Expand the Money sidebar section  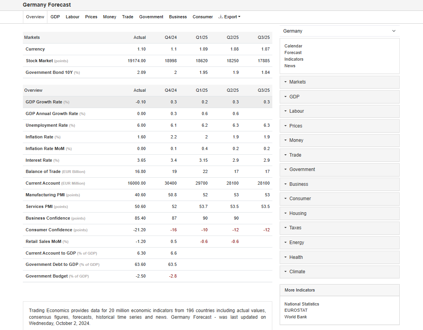pos(339,140)
